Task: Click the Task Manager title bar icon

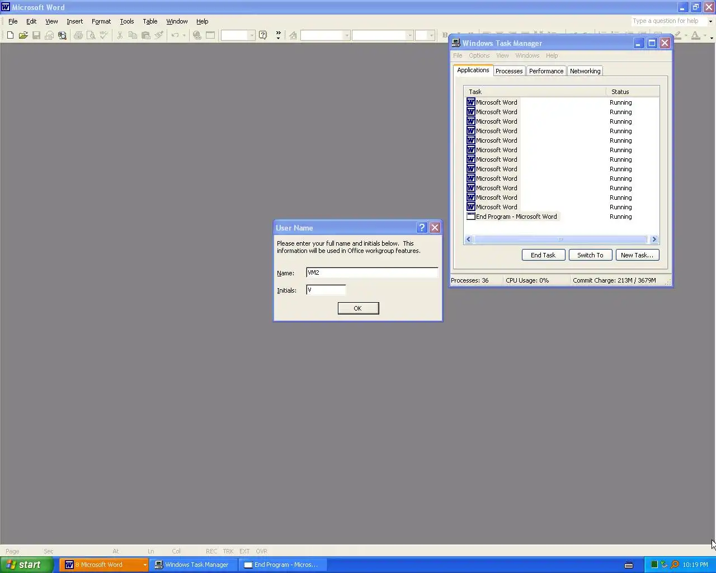Action: tap(456, 43)
